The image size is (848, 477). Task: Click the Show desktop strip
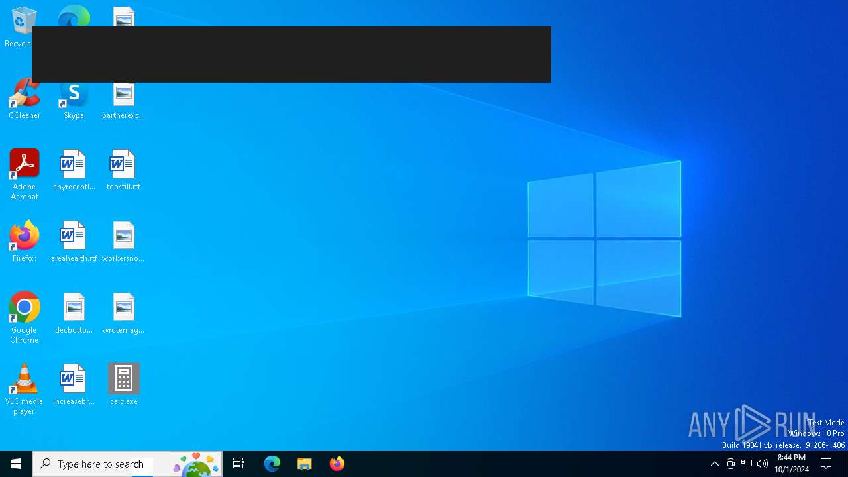point(846,464)
